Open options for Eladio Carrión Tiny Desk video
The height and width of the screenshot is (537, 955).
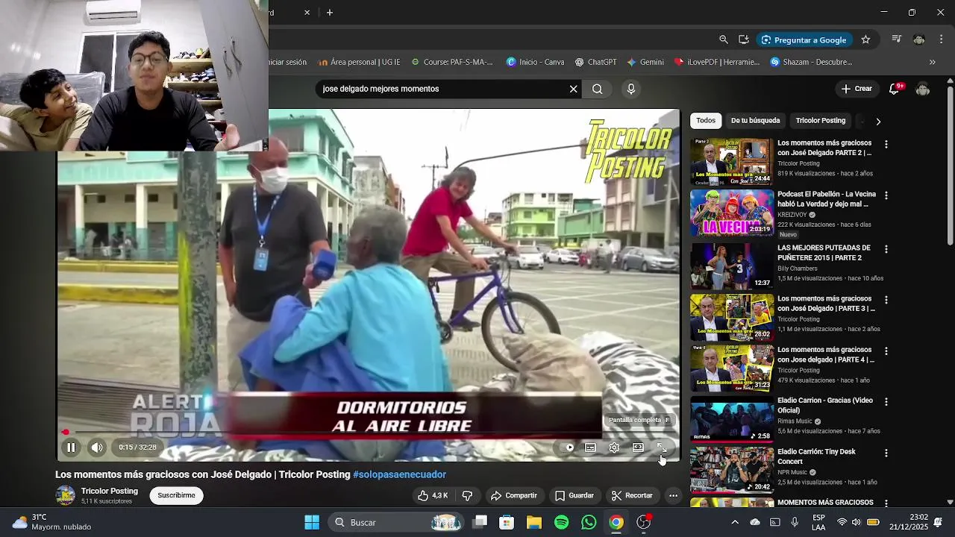point(886,453)
